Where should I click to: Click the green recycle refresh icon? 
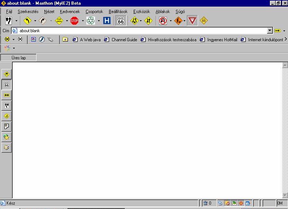(91, 21)
